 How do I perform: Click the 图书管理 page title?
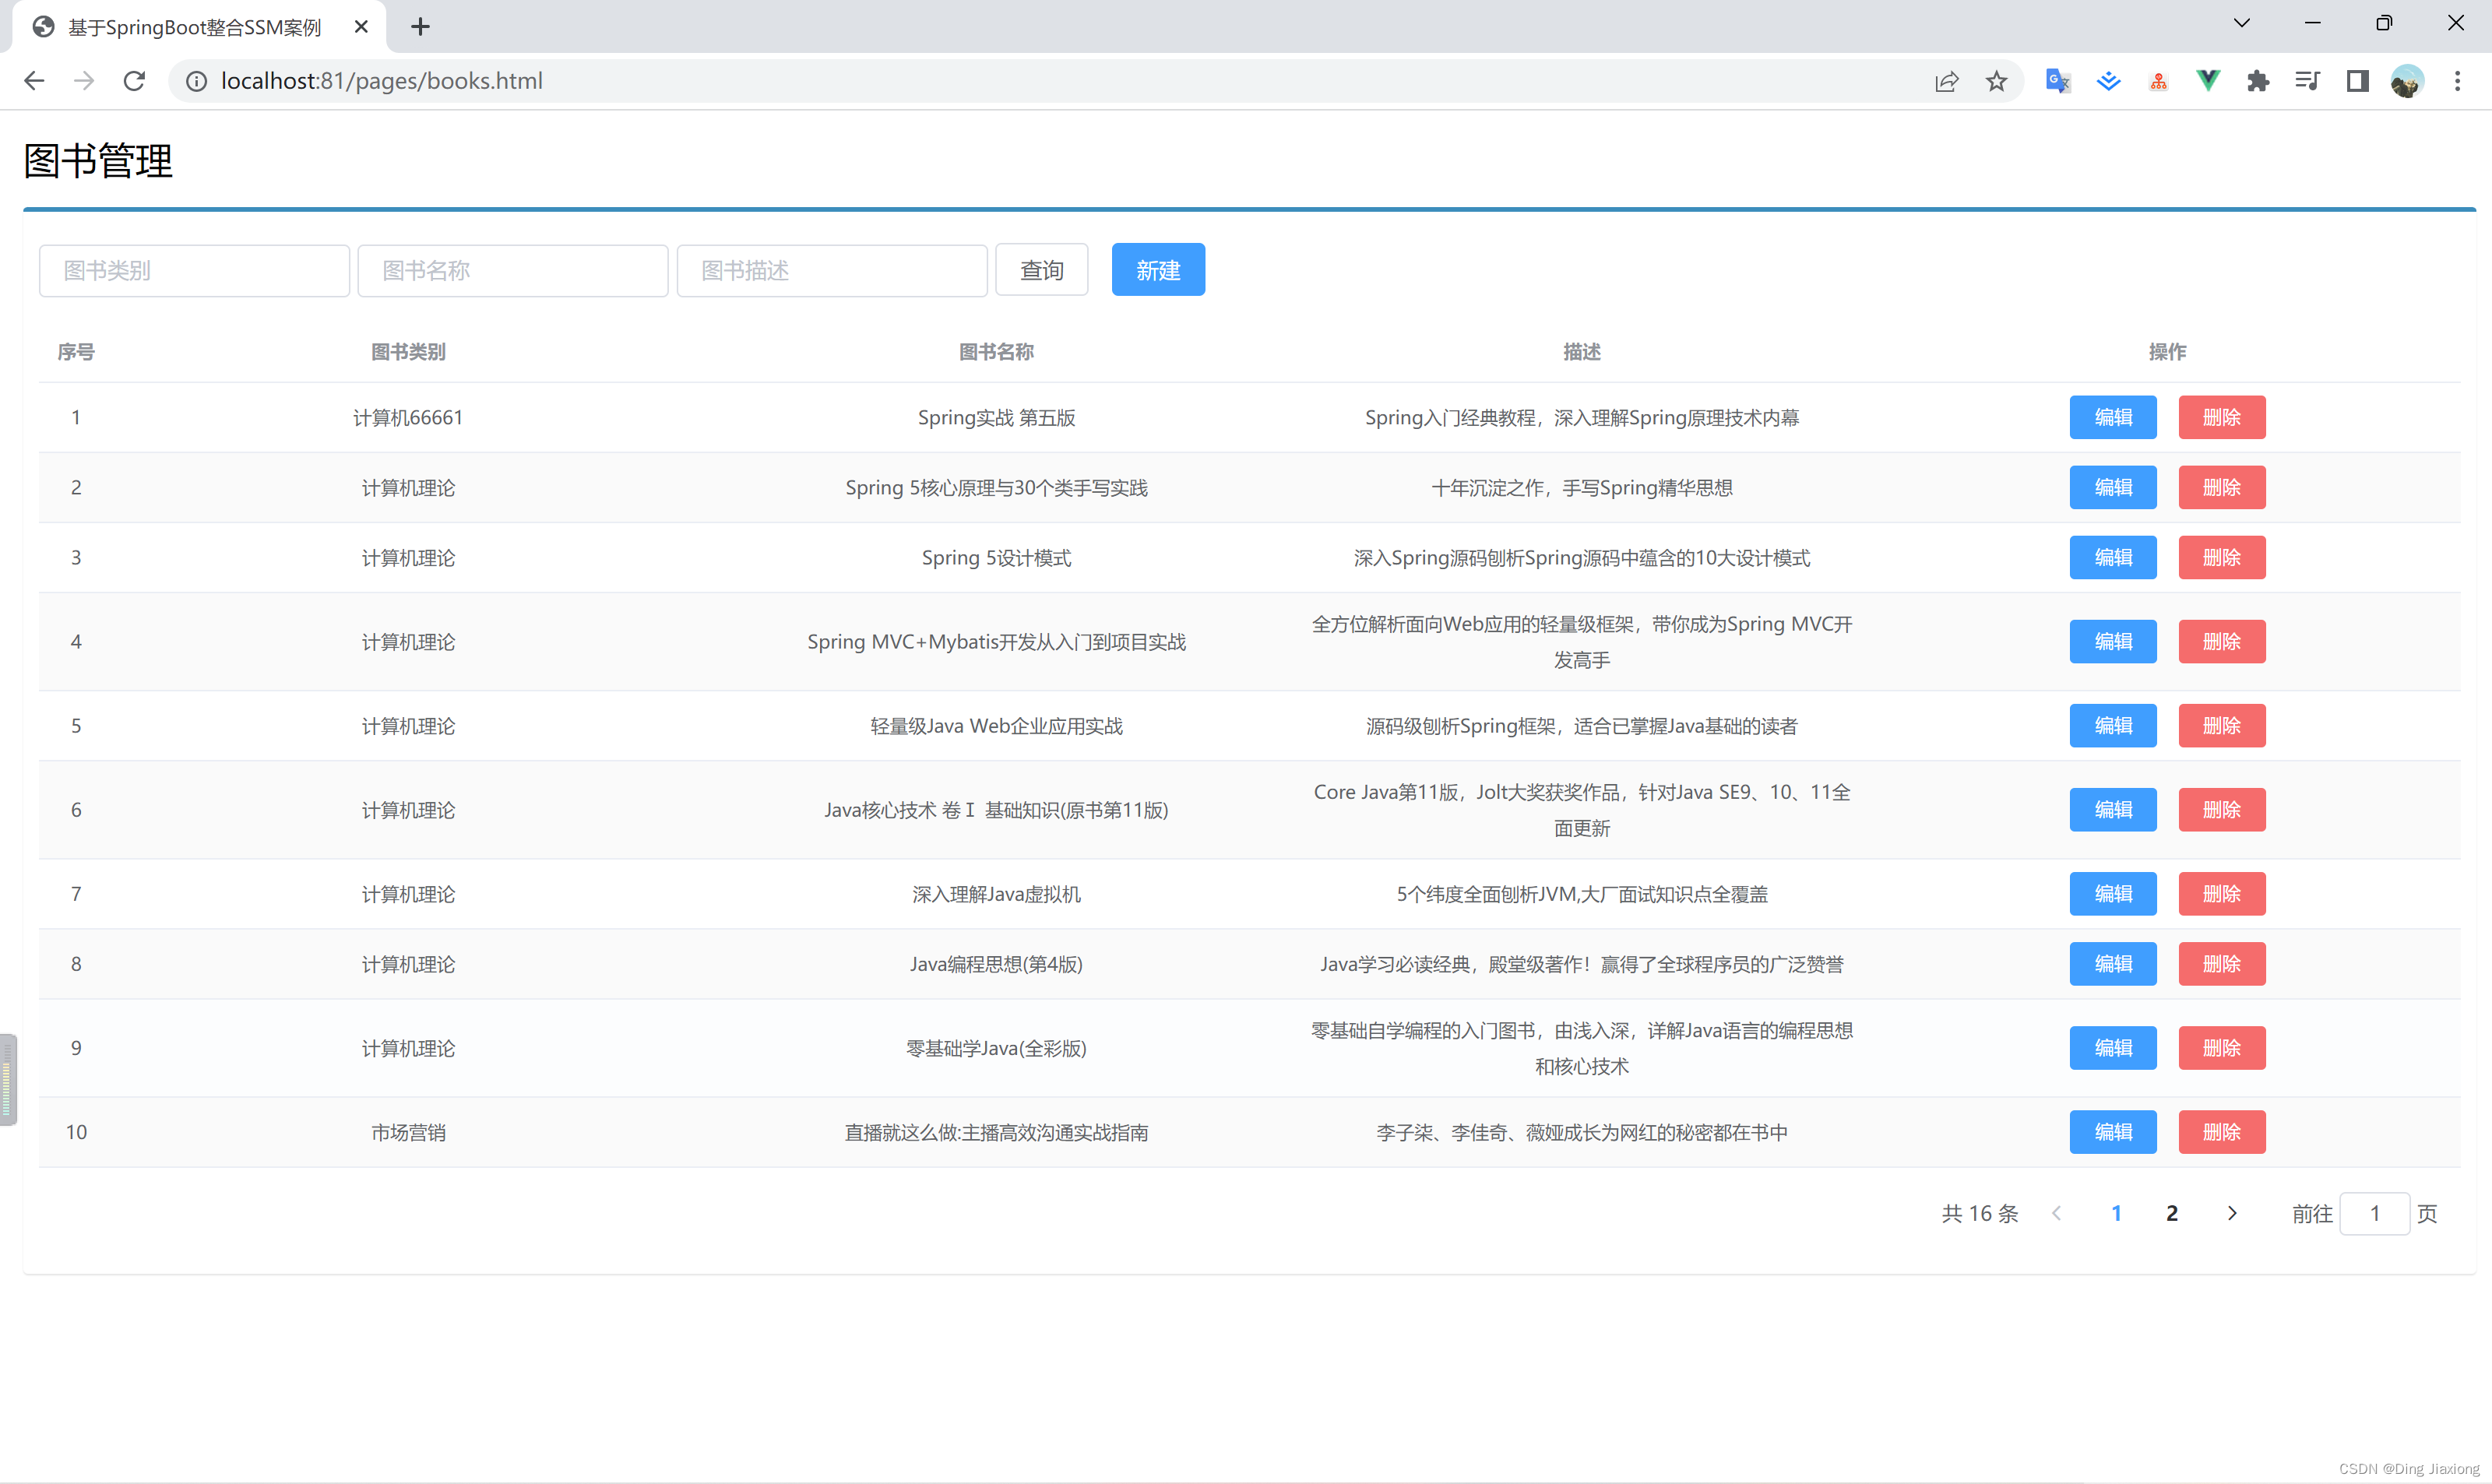98,161
